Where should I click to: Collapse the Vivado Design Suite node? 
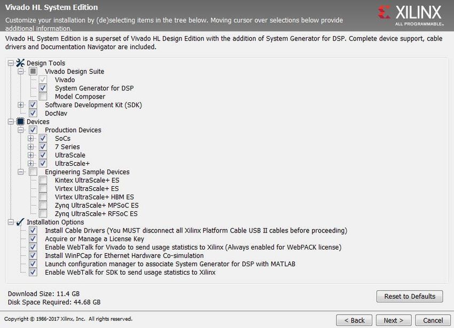tap(21, 71)
